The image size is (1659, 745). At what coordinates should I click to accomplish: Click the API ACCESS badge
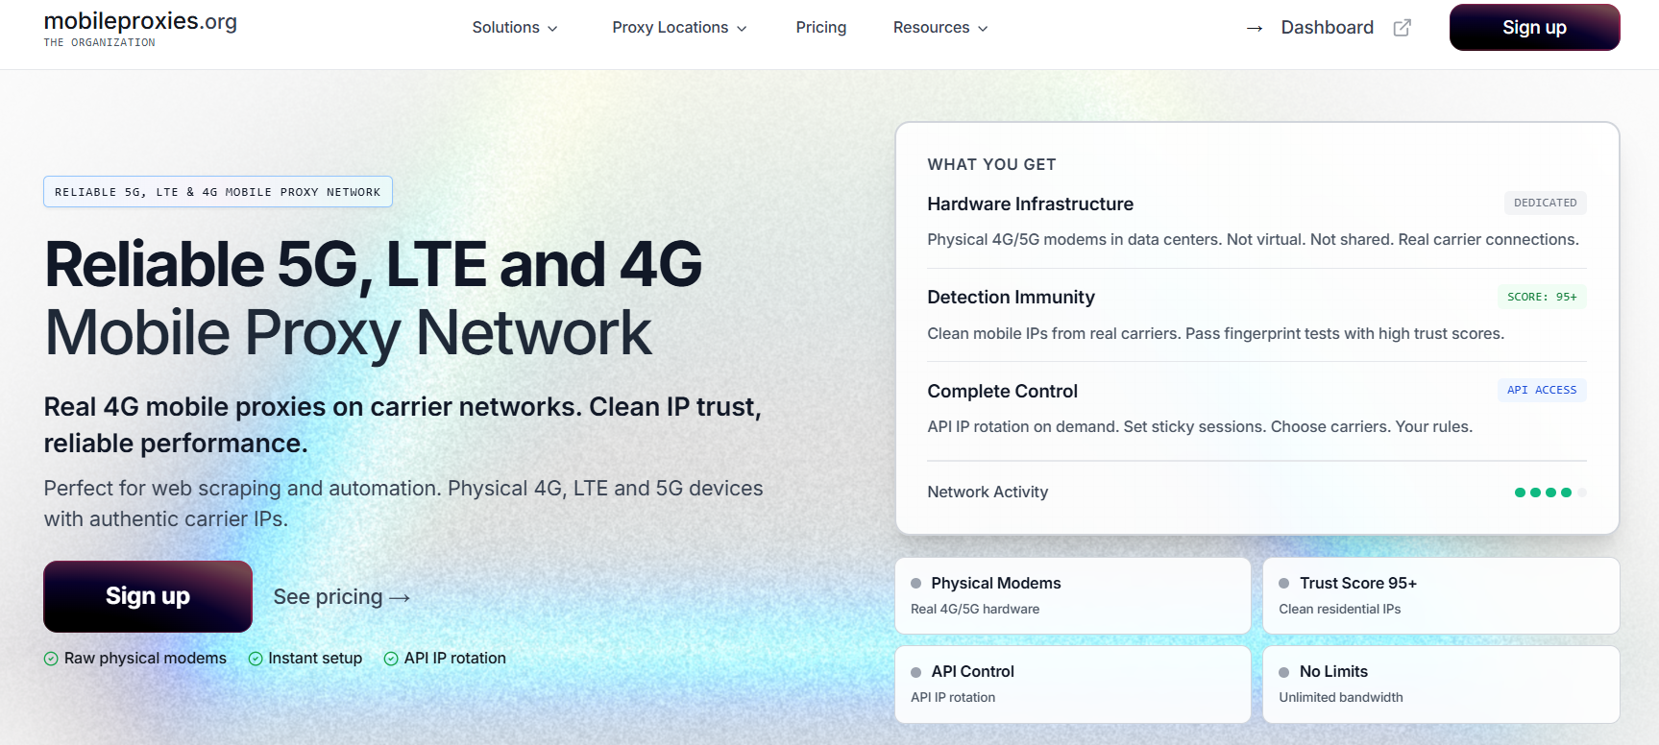pyautogui.click(x=1541, y=390)
